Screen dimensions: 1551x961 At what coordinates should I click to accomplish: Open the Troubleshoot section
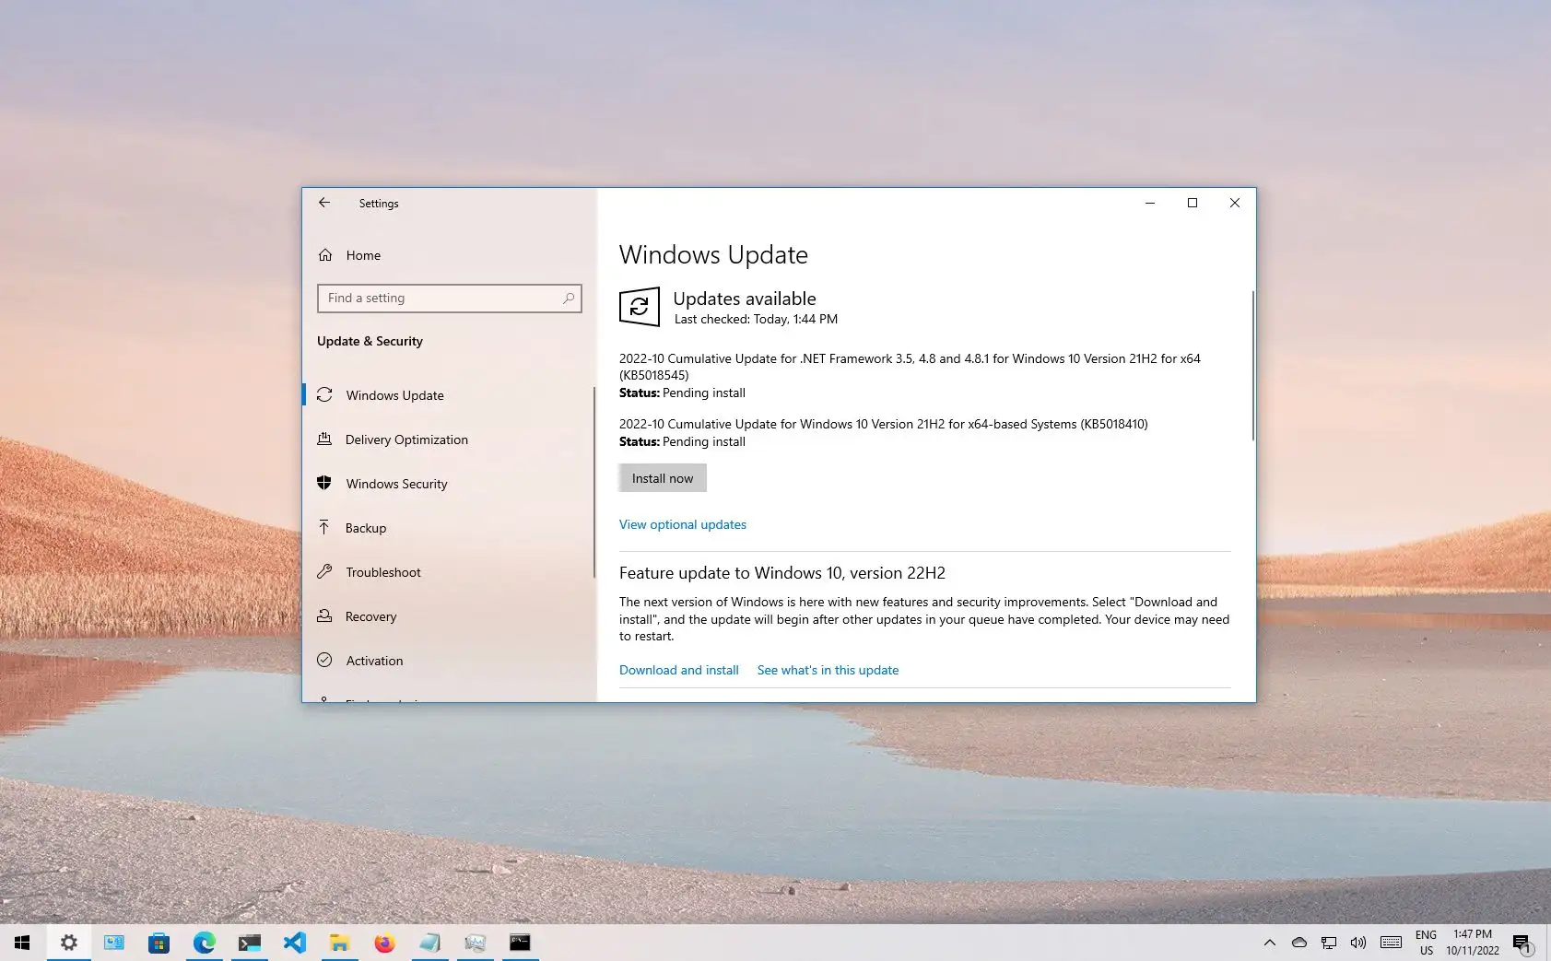click(382, 571)
